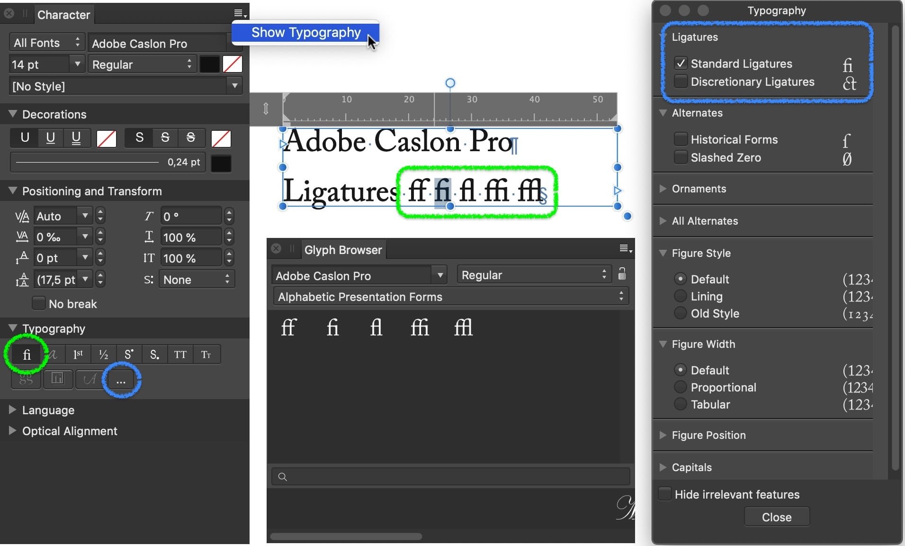Select the Glyph Browser tab
905x546 pixels.
point(343,250)
